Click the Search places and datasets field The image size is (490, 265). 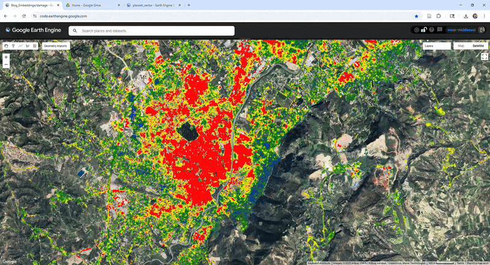[153, 31]
